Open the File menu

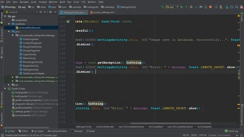[x=2, y=2]
